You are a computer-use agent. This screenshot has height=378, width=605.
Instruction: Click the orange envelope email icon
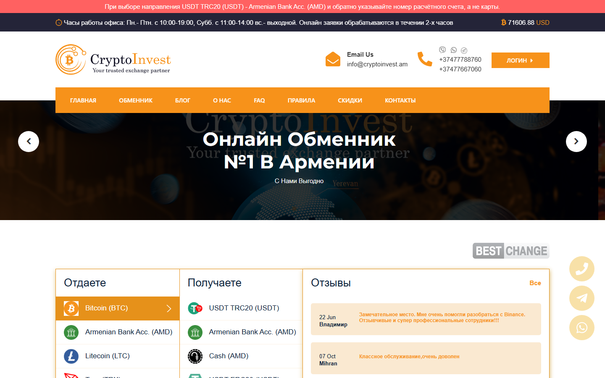pyautogui.click(x=333, y=59)
